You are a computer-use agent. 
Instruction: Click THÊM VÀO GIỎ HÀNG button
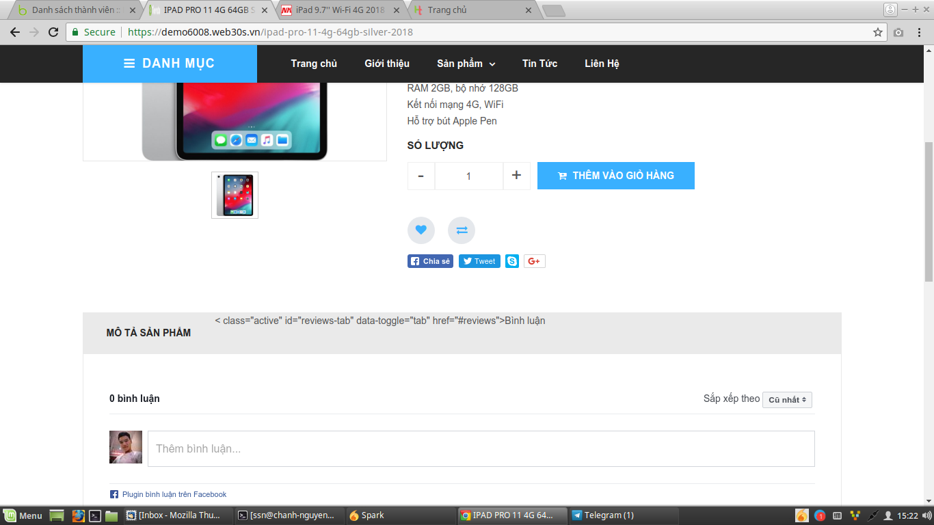(x=616, y=176)
